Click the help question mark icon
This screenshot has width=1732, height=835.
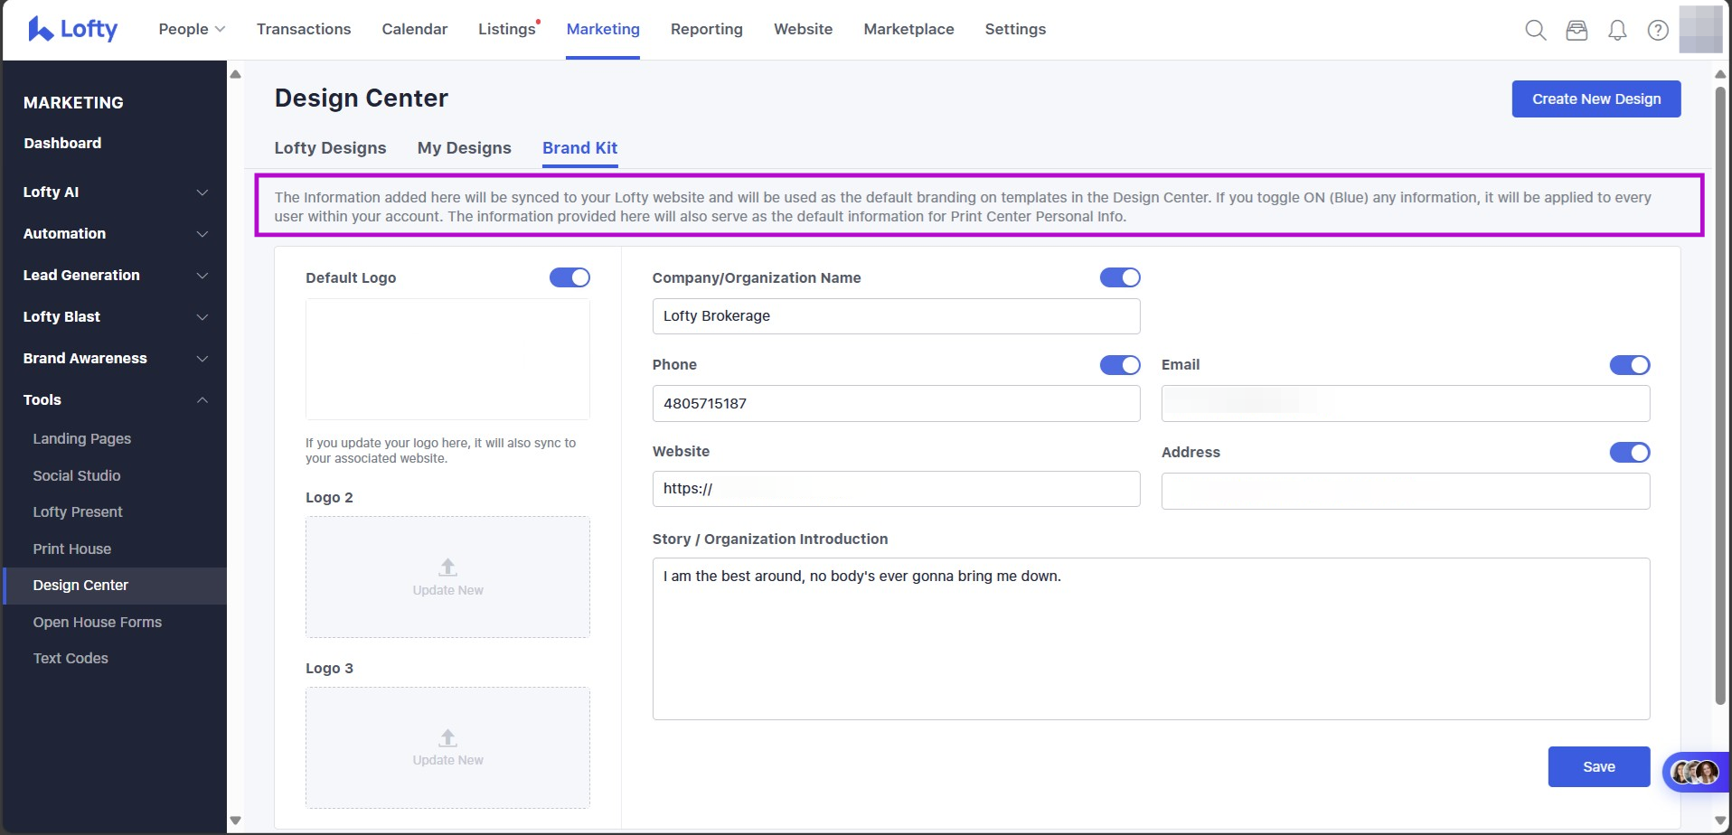point(1658,30)
